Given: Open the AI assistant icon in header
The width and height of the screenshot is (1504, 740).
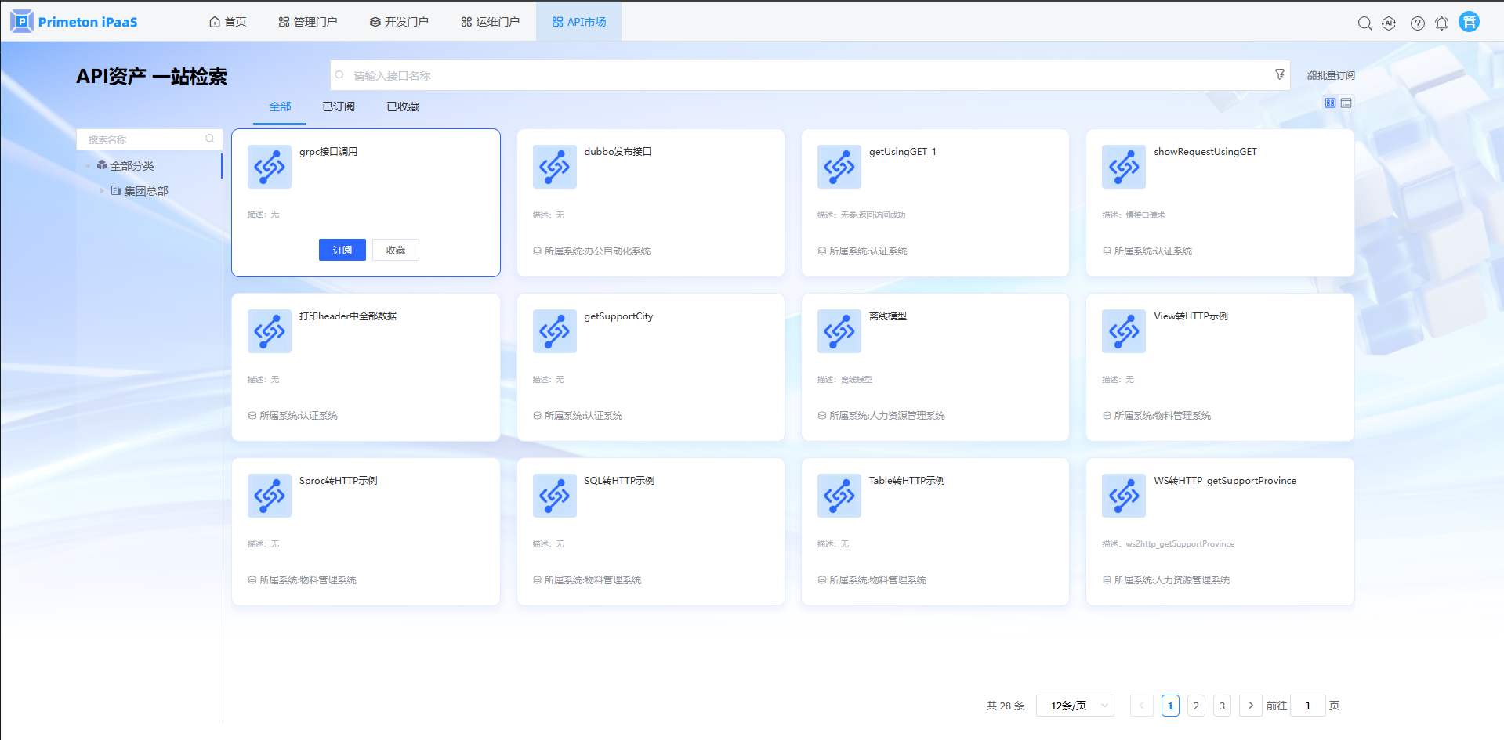Looking at the screenshot, I should pyautogui.click(x=1389, y=23).
